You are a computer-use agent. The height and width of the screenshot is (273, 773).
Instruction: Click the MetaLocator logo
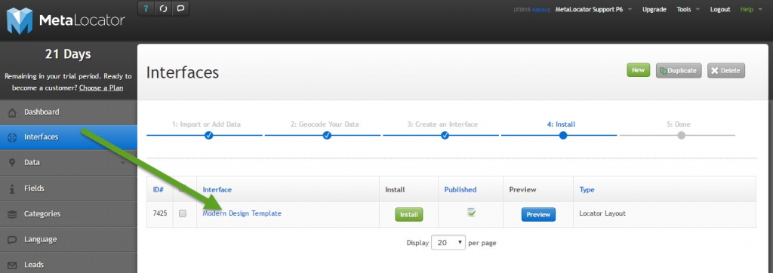[x=66, y=20]
